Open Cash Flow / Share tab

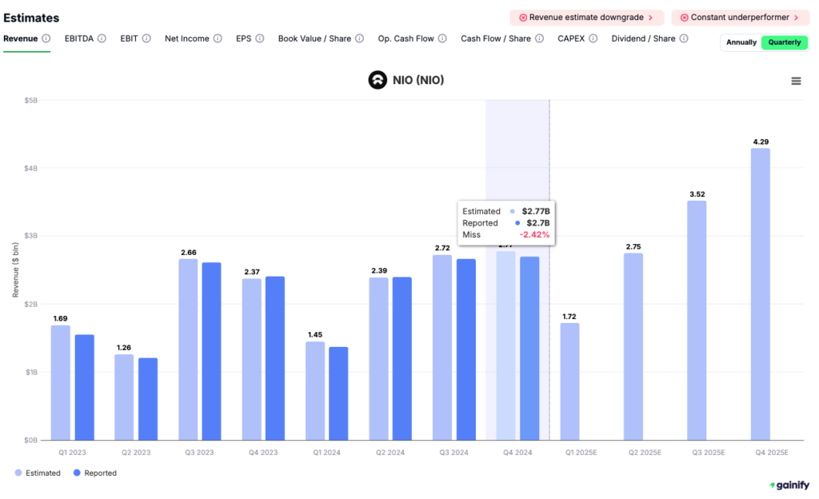pyautogui.click(x=496, y=38)
